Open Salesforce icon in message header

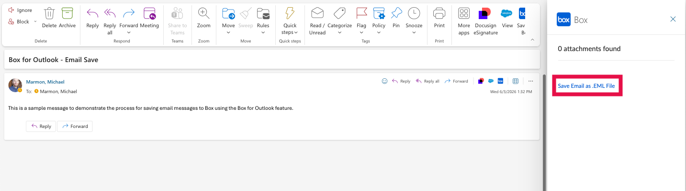point(491,81)
